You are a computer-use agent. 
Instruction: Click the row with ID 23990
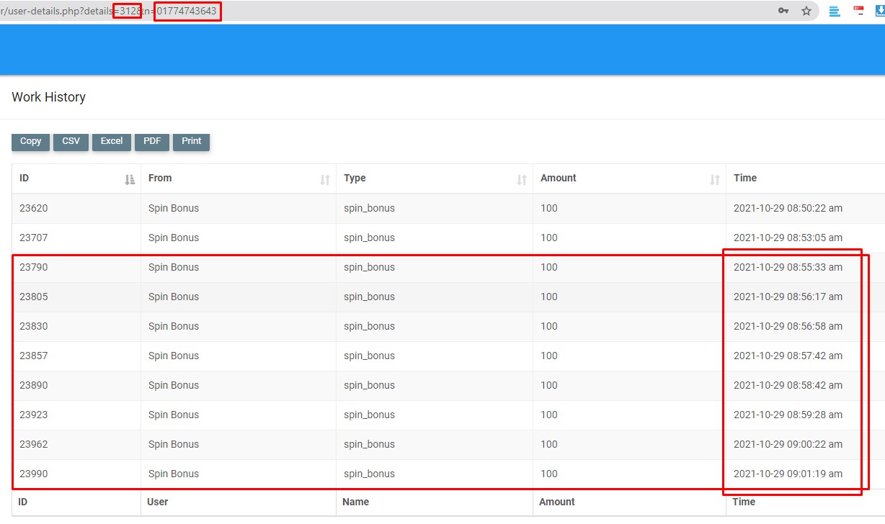[x=34, y=474]
